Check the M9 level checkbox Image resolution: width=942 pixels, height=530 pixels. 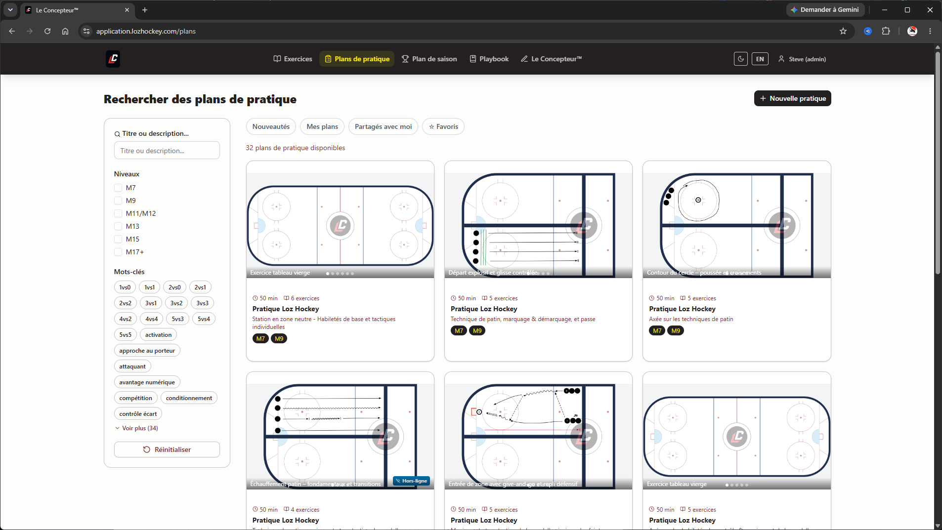click(118, 201)
